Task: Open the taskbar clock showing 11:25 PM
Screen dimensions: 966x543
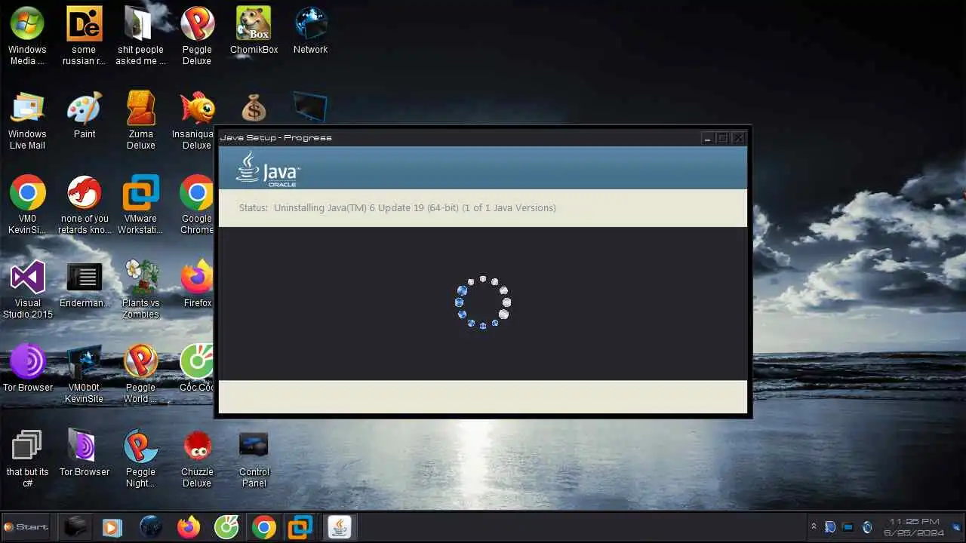Action: click(x=915, y=526)
